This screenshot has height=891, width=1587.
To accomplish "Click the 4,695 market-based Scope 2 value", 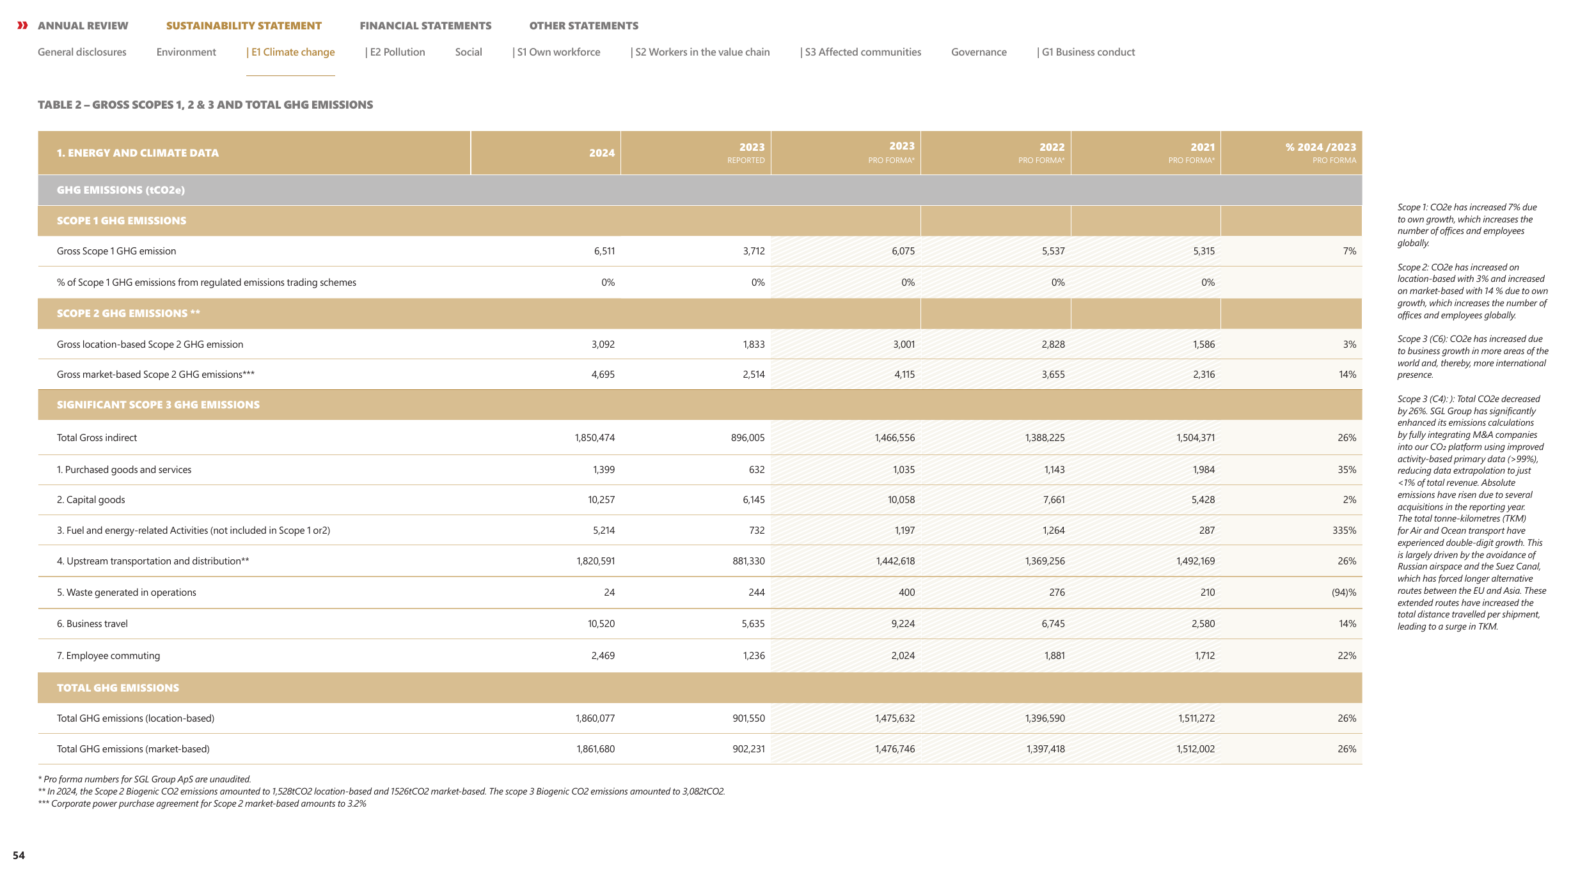I will 603,375.
